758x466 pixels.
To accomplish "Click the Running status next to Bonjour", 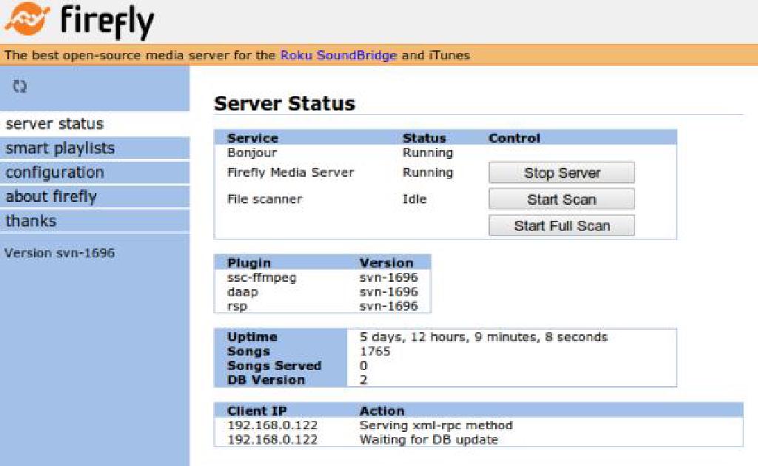I will pyautogui.click(x=428, y=152).
